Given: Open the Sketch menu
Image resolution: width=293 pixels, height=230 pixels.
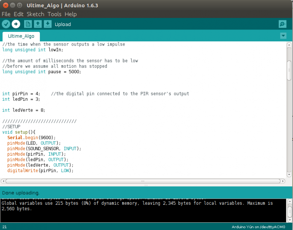Looking at the screenshot, I should point(35,14).
